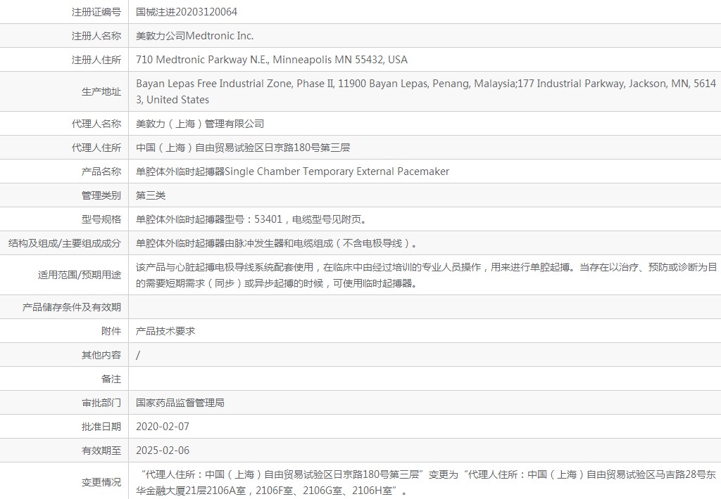The width and height of the screenshot is (721, 499).
Task: Click the 型号规格 label
Action: (x=101, y=219)
